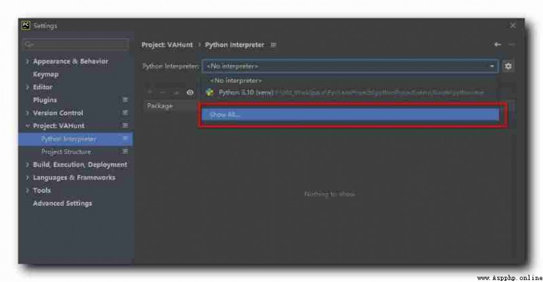Click the PyCharm logo in title bar
Image resolution: width=543 pixels, height=282 pixels.
coord(26,26)
